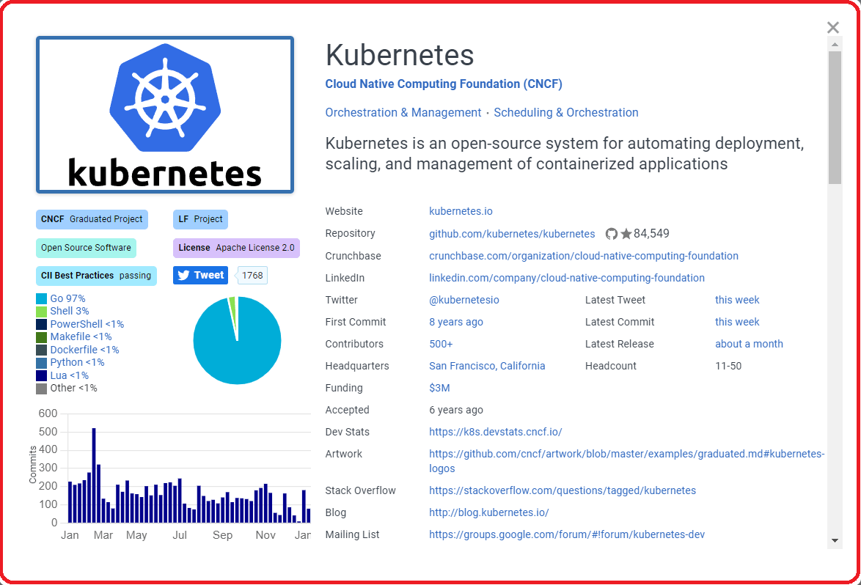Click the Lua <1% language link
Screen dimensions: 861x585
pos(69,375)
